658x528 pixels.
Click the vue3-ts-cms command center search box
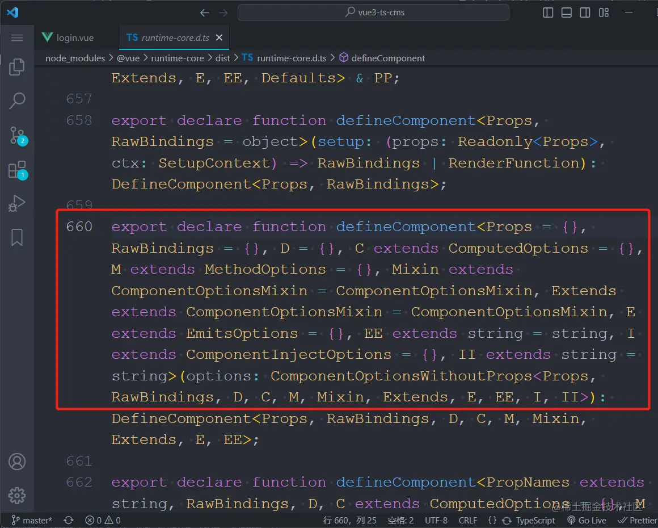pyautogui.click(x=373, y=12)
